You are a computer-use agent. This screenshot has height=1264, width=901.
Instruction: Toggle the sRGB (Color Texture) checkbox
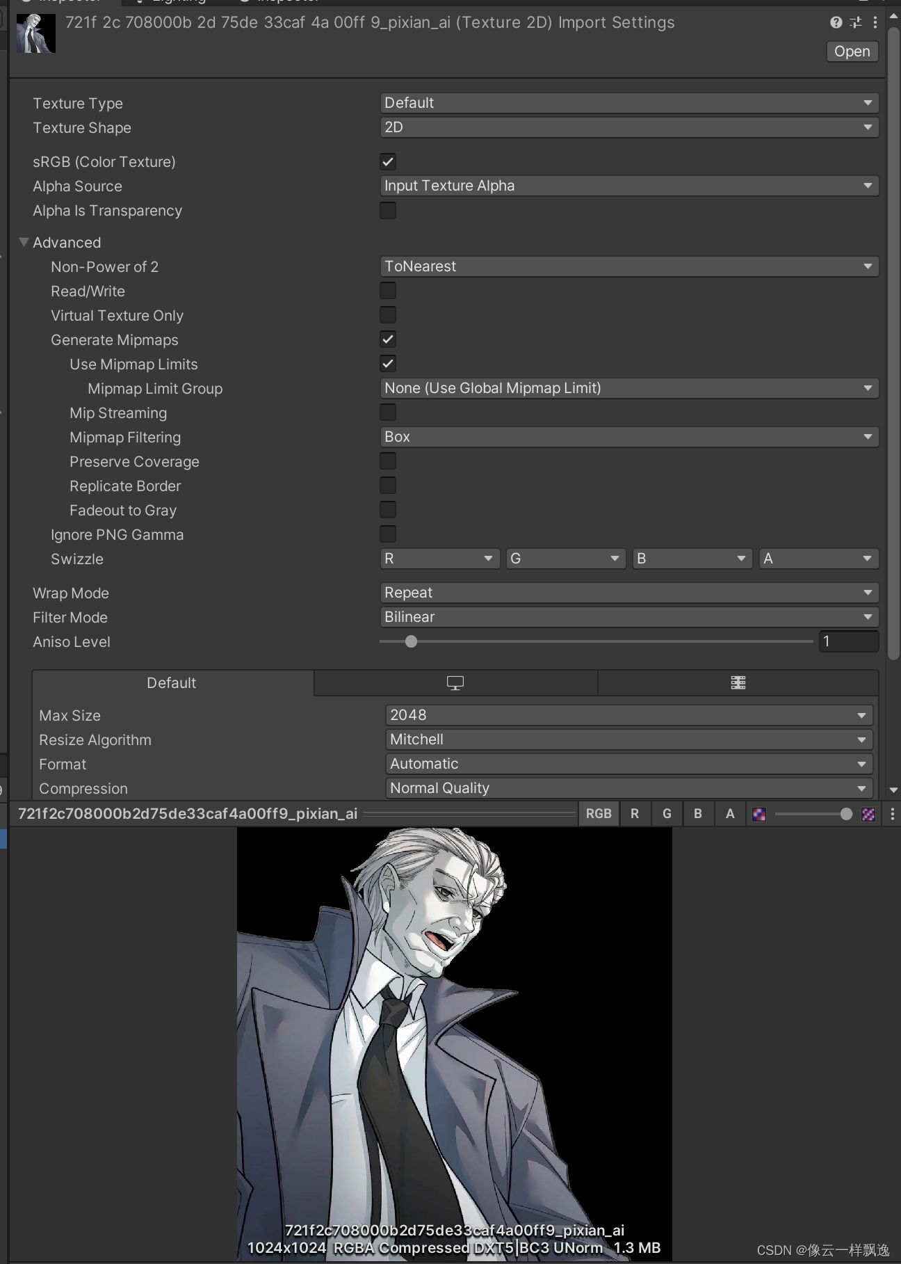[388, 162]
